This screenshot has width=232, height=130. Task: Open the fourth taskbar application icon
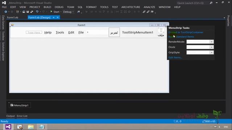pyautogui.click(x=42, y=127)
